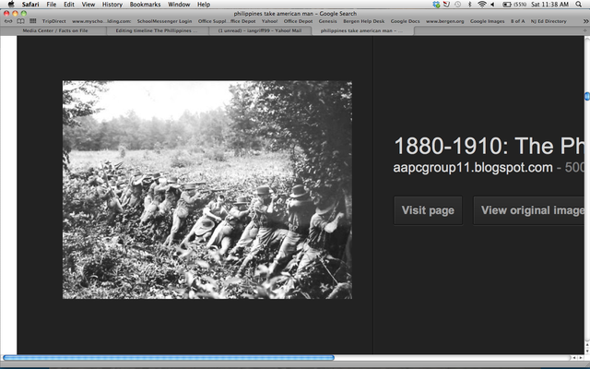Switch to the Yahoo! Mail tab
The width and height of the screenshot is (590, 369).
point(260,30)
